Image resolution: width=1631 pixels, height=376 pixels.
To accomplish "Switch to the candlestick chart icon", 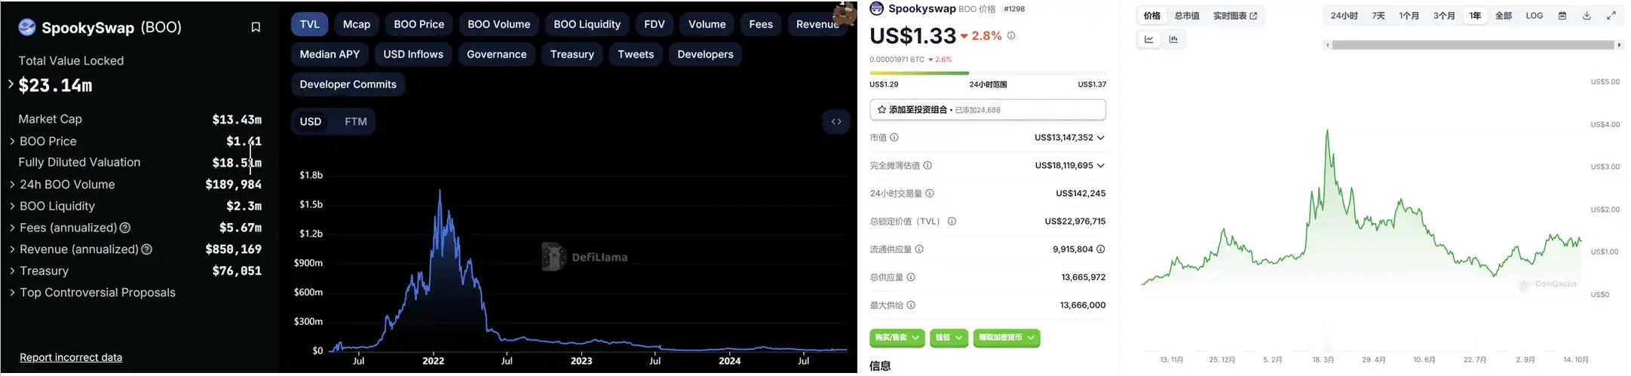I will point(1173,40).
